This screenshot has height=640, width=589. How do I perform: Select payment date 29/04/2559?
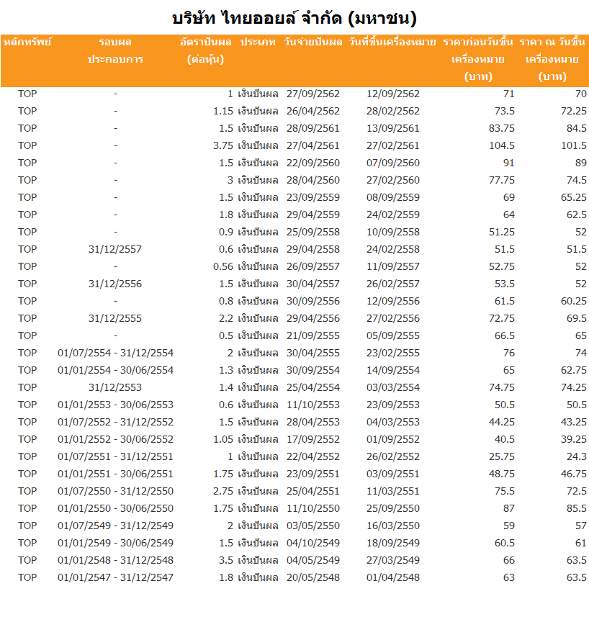pyautogui.click(x=313, y=215)
